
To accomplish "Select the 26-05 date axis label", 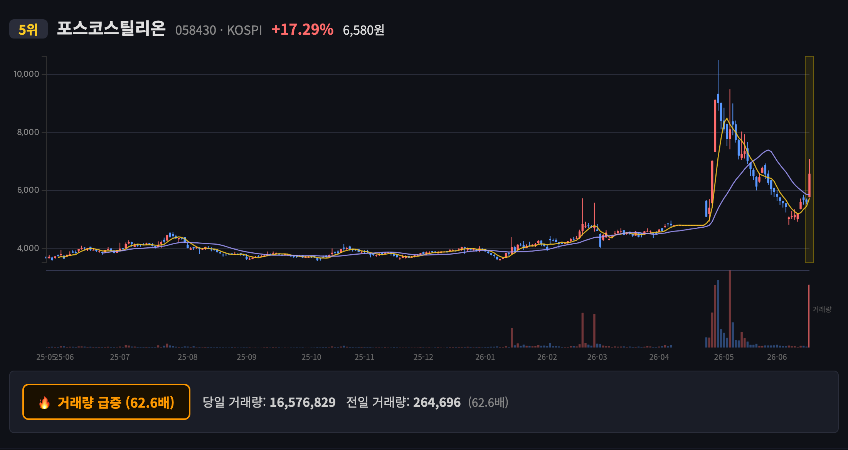I will [x=724, y=357].
